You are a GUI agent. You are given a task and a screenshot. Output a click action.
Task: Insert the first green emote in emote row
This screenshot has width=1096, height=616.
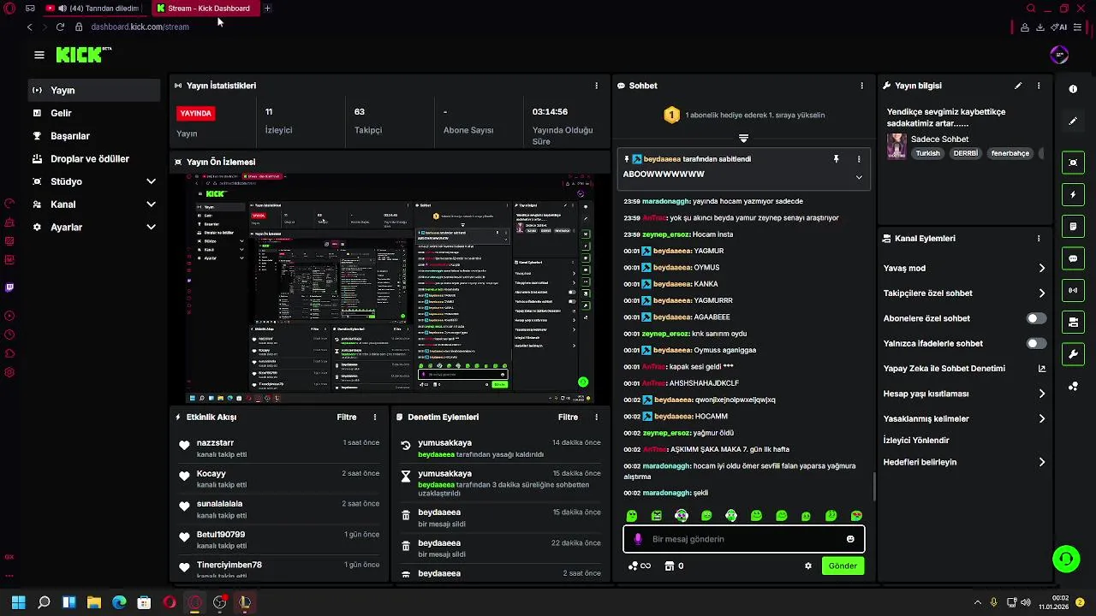pos(632,516)
